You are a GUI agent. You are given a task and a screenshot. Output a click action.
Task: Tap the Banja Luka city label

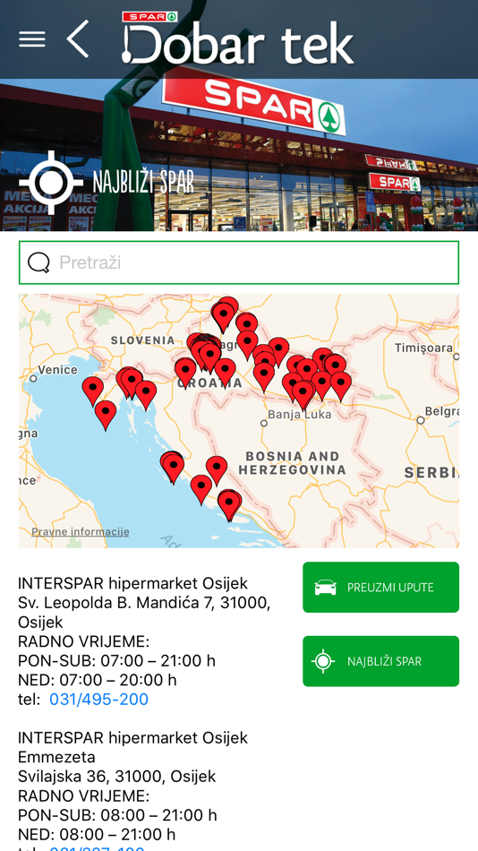click(300, 415)
